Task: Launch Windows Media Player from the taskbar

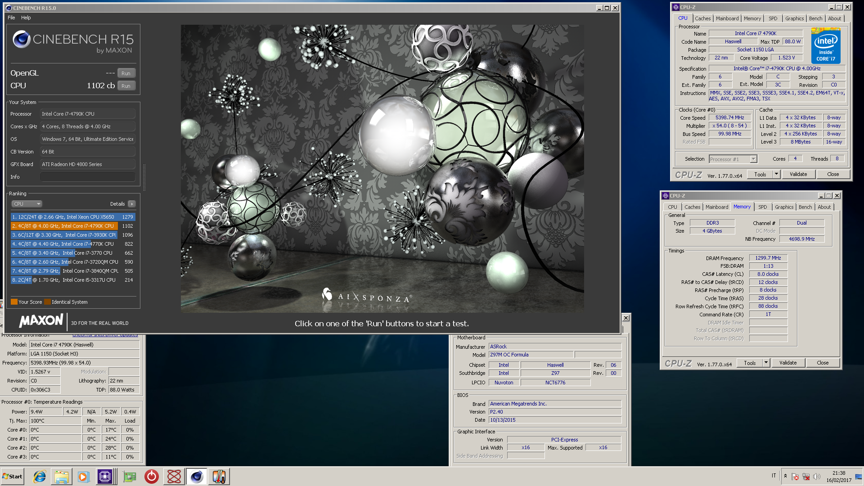Action: point(83,477)
